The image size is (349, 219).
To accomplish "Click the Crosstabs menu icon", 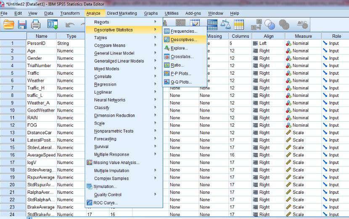I will click(167, 56).
